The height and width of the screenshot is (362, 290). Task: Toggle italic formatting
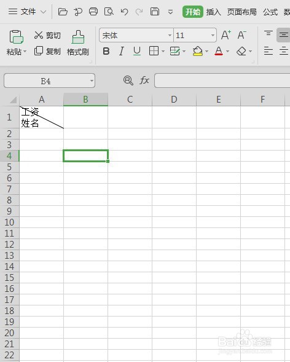(x=122, y=51)
